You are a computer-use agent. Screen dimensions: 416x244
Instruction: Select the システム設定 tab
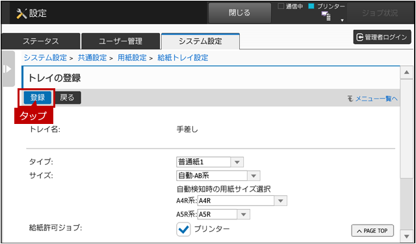(x=200, y=42)
